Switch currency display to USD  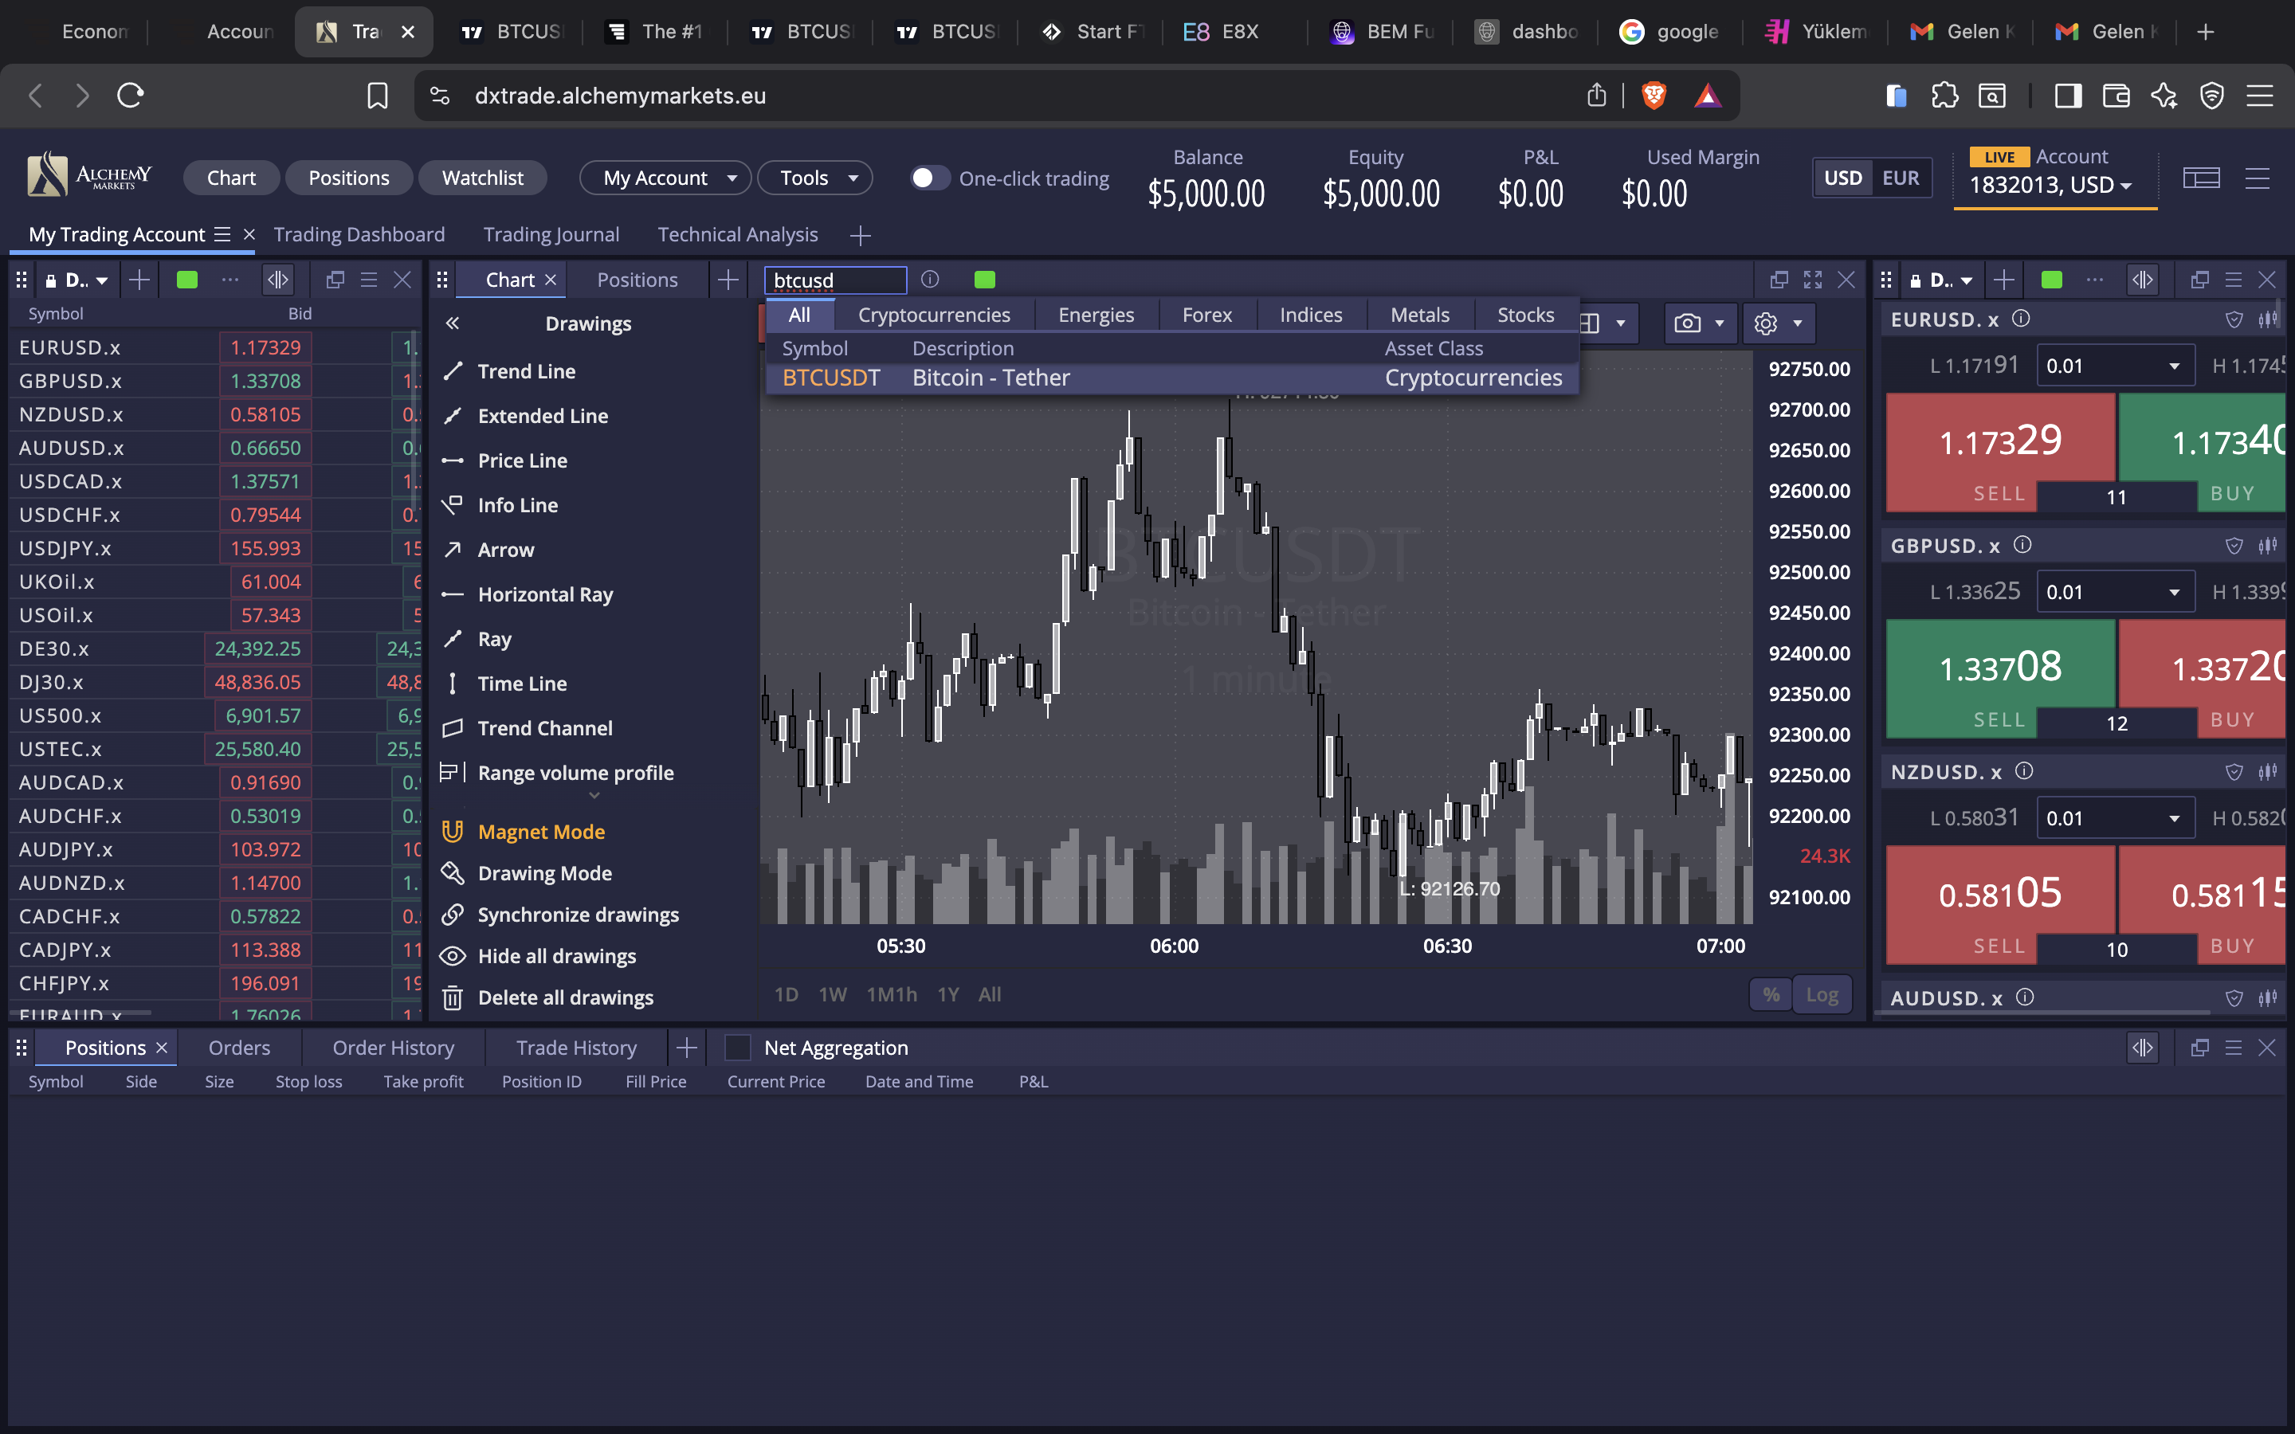(1842, 178)
